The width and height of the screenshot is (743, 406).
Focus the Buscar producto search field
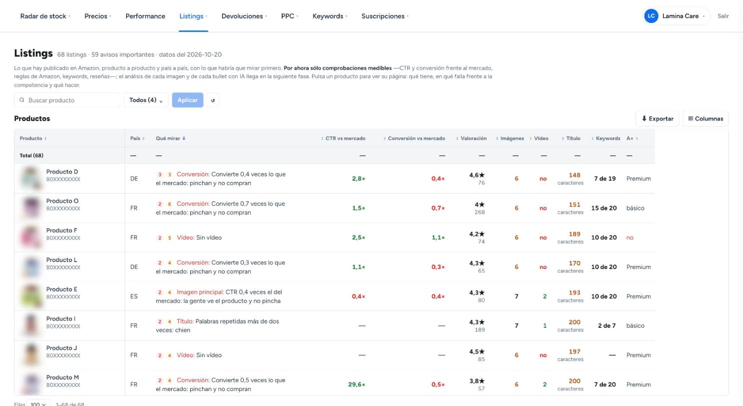point(67,100)
